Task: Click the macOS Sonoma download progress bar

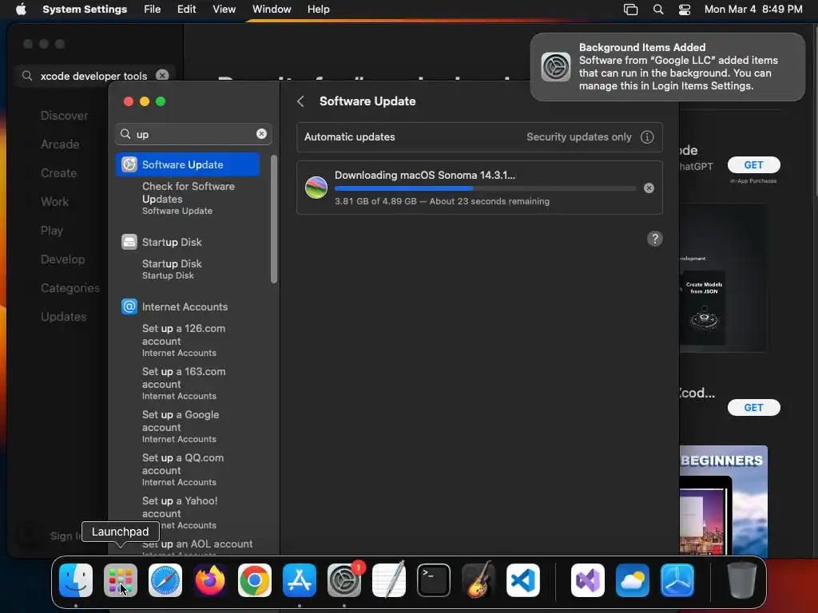Action: click(485, 188)
